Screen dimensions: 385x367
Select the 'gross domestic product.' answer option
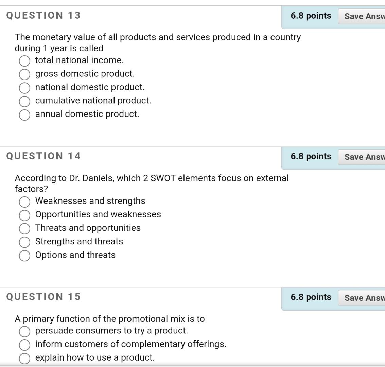[24, 74]
